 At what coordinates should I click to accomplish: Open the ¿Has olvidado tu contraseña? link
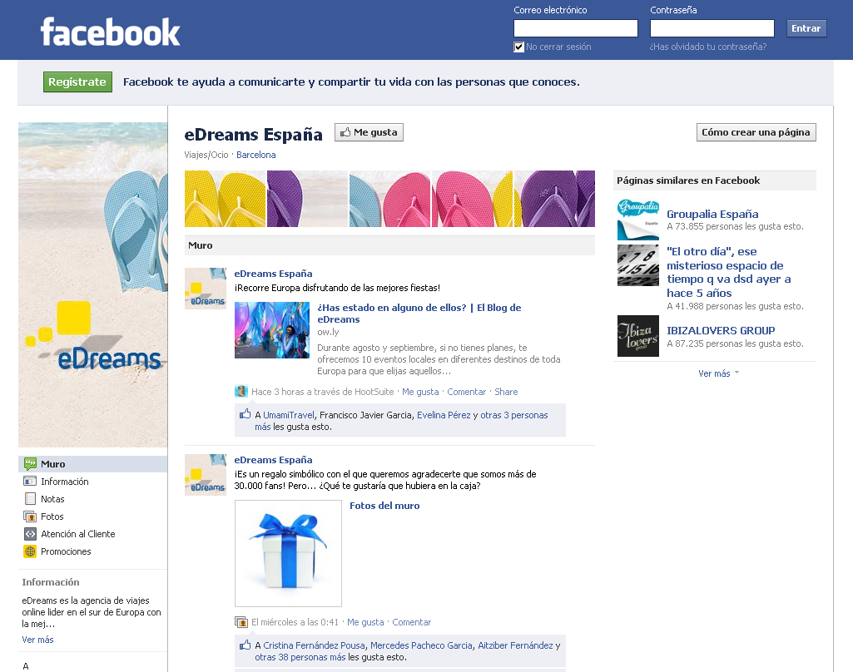[707, 47]
